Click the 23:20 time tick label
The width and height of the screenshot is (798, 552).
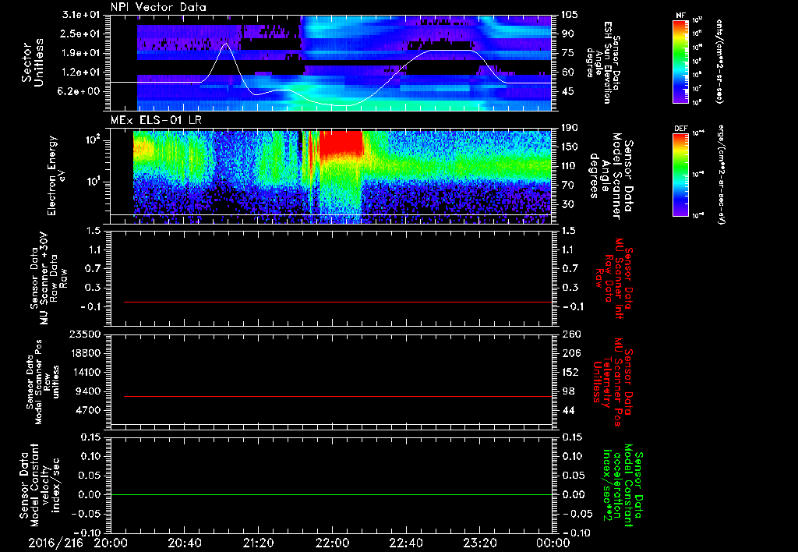(480, 543)
